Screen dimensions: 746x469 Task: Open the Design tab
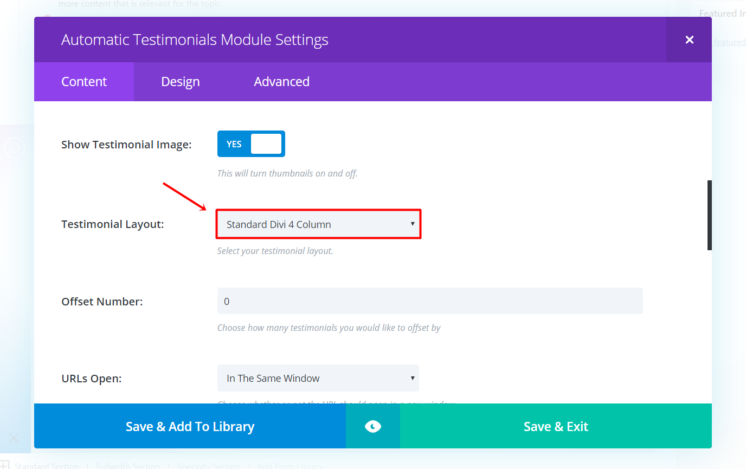click(181, 82)
